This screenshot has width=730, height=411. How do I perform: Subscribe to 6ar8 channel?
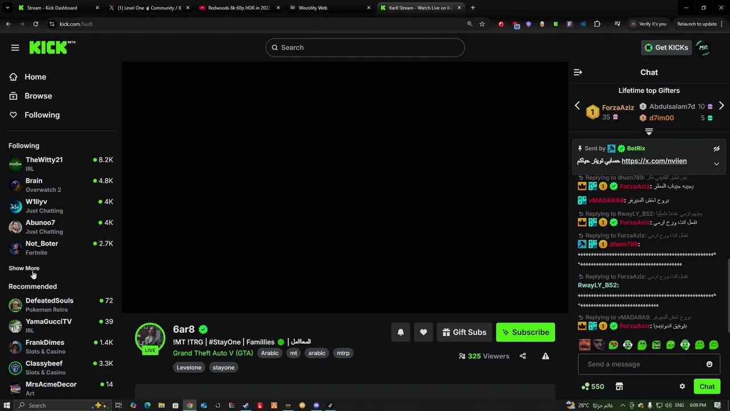coord(525,332)
